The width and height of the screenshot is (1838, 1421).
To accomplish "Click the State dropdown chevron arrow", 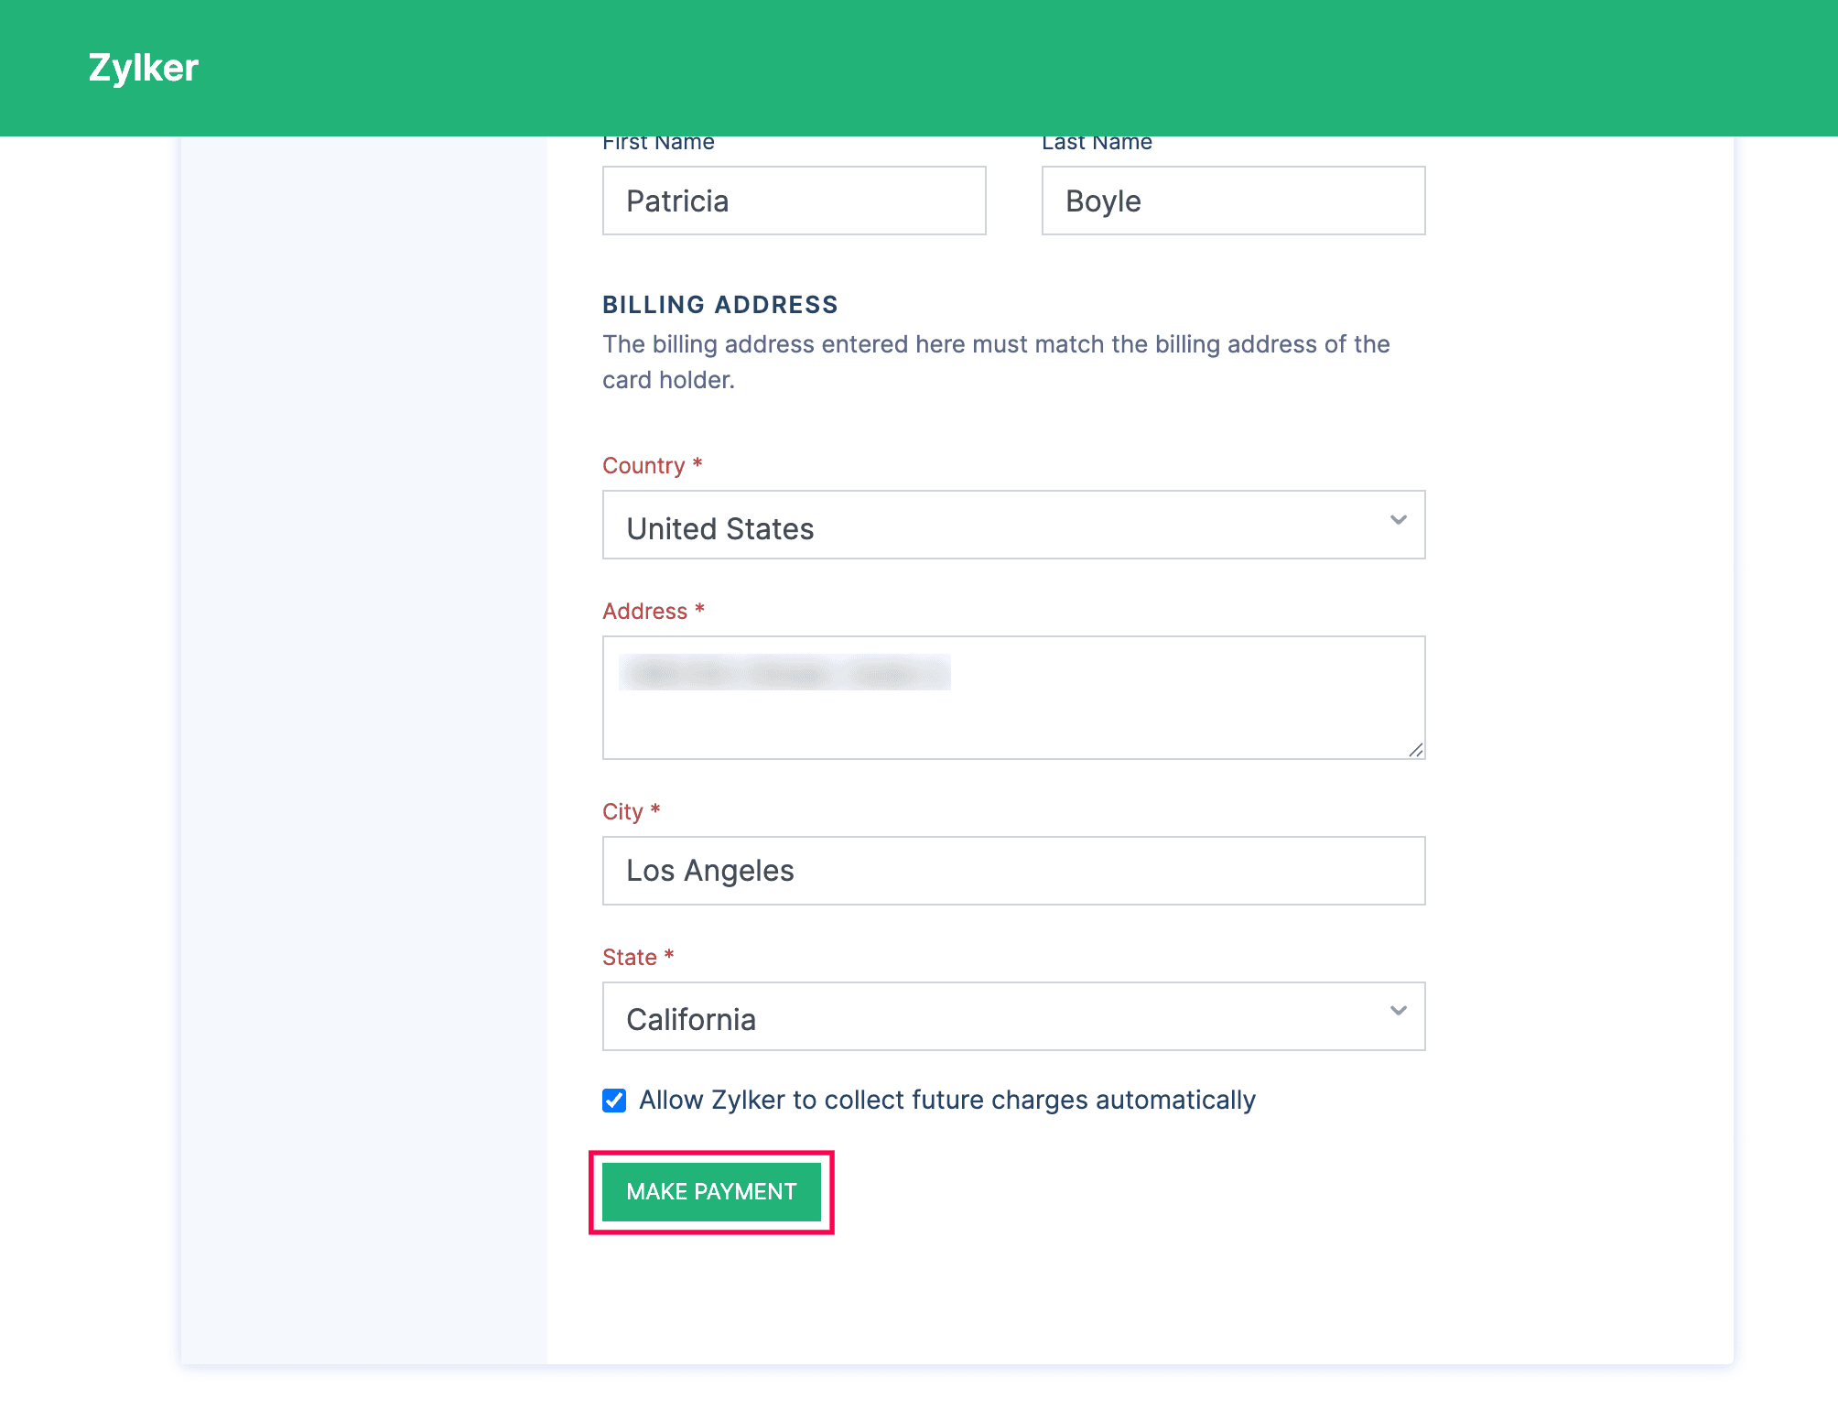I will tap(1398, 1011).
